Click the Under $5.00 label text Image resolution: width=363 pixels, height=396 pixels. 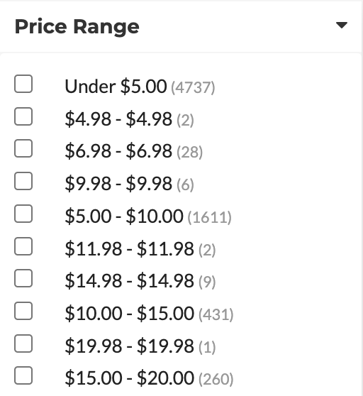pos(116,87)
